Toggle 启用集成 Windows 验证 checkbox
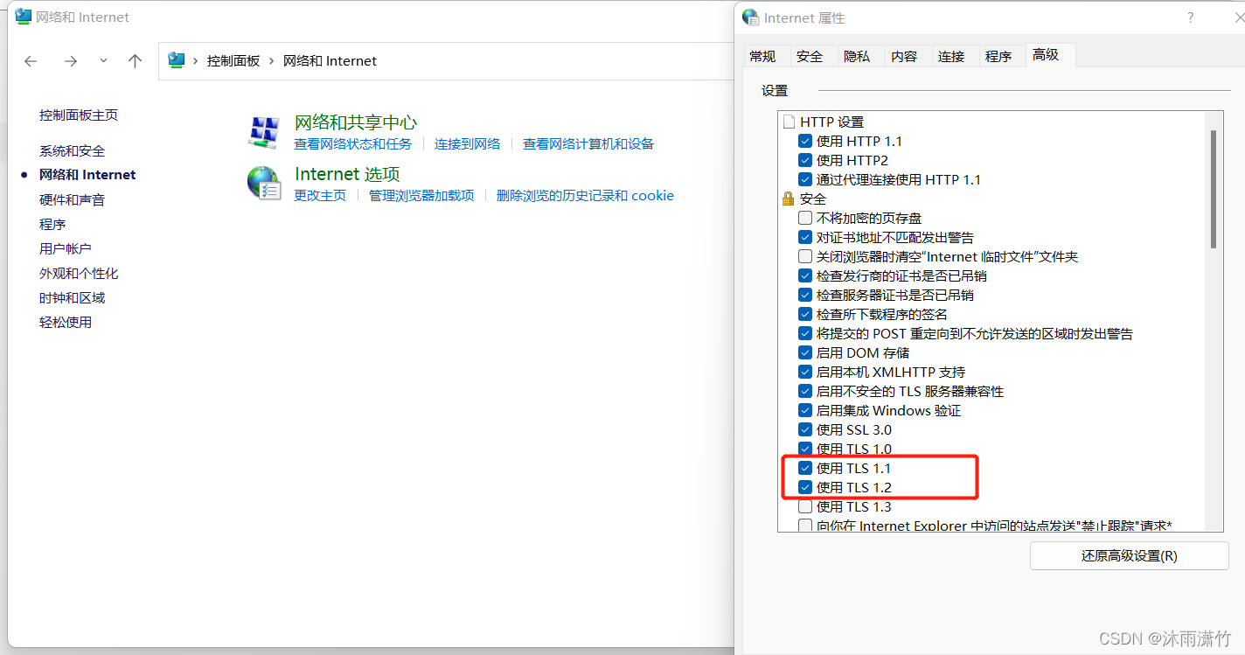1245x655 pixels. [805, 410]
